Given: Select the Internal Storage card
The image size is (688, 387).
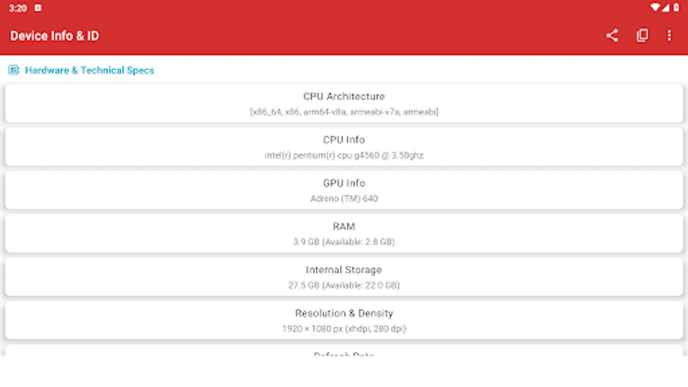Looking at the screenshot, I should point(344,277).
